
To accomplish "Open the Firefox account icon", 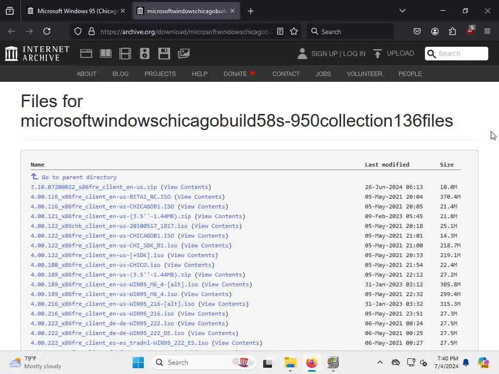I will (435, 31).
